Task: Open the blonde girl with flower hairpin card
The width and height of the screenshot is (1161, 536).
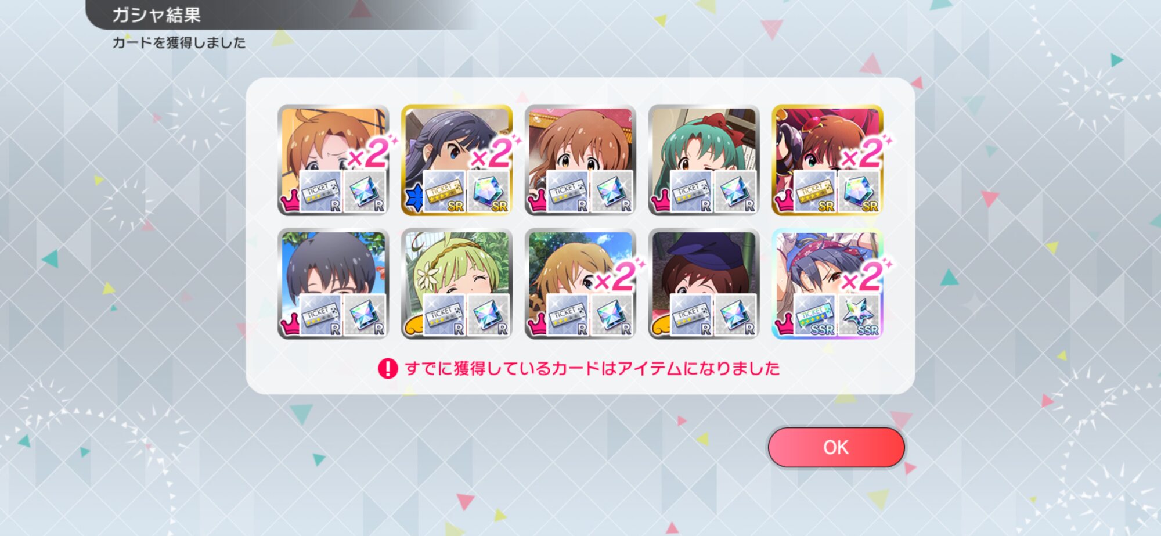Action: [x=457, y=283]
